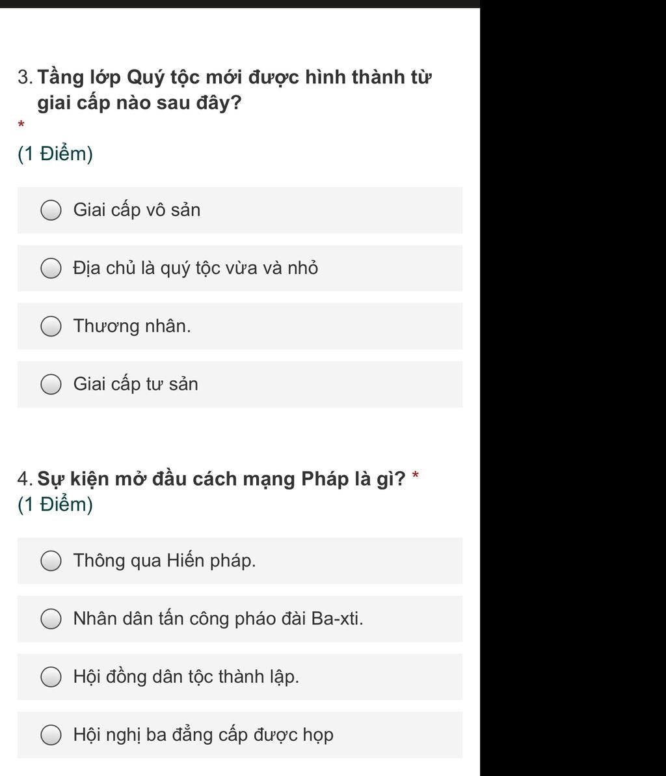
Task: Click the red asterisk beside question 4 title
Action: coord(416,478)
